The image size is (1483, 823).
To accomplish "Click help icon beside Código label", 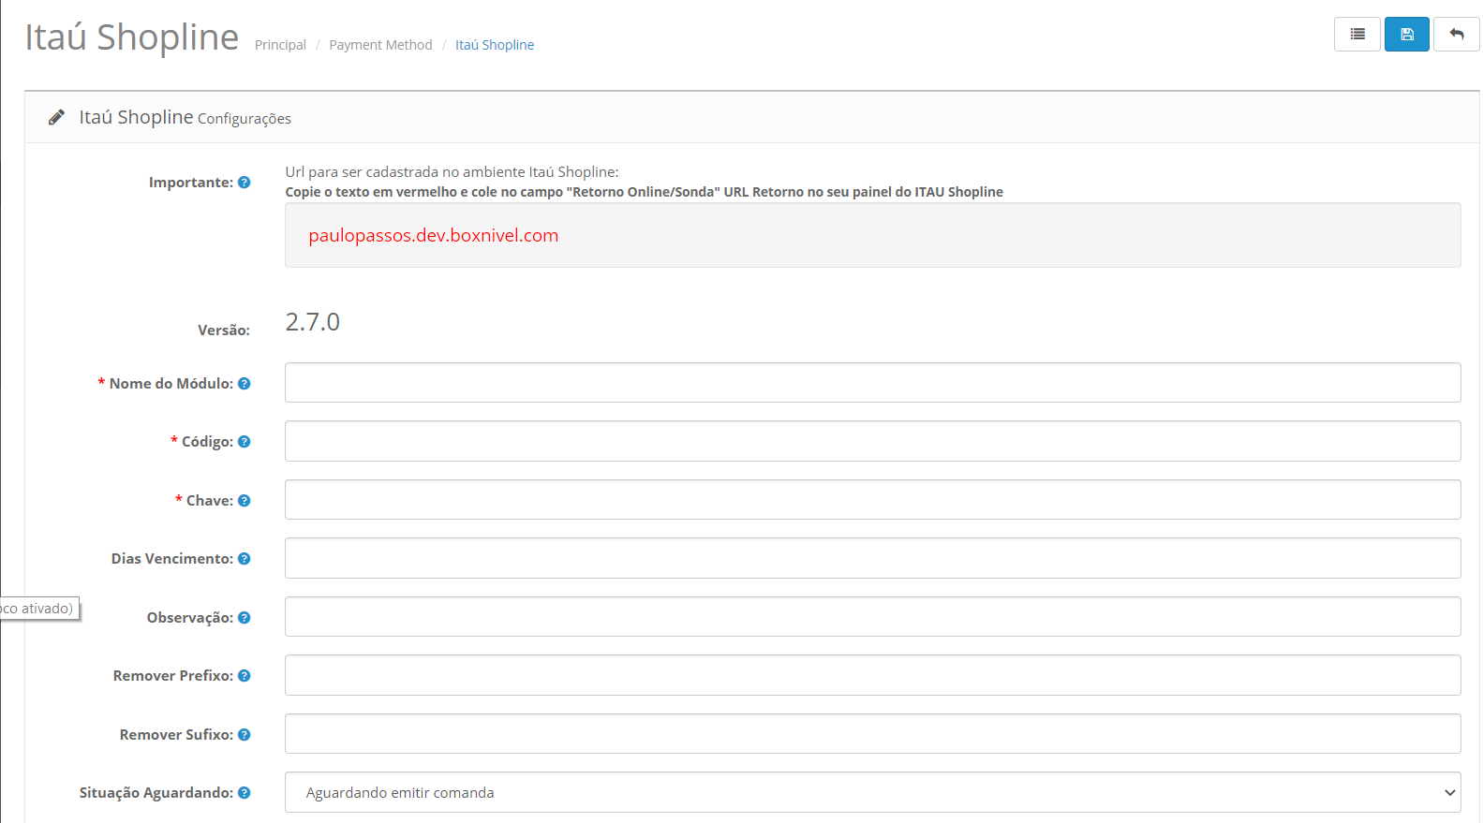I will 245,442.
